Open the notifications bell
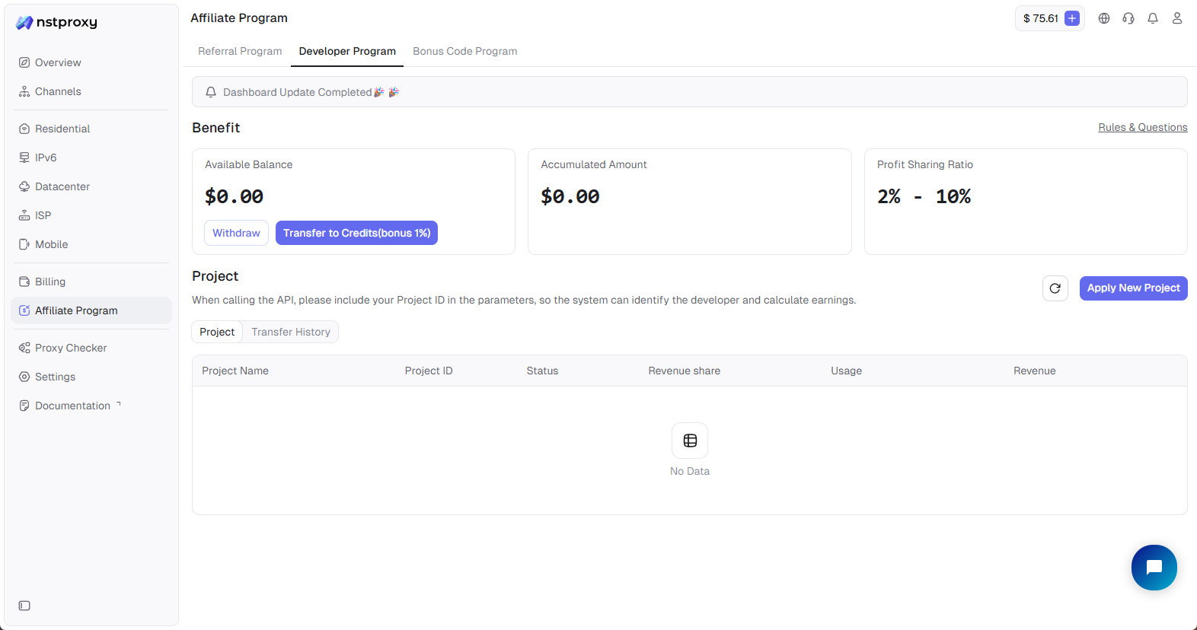Image resolution: width=1197 pixels, height=630 pixels. pyautogui.click(x=1152, y=18)
